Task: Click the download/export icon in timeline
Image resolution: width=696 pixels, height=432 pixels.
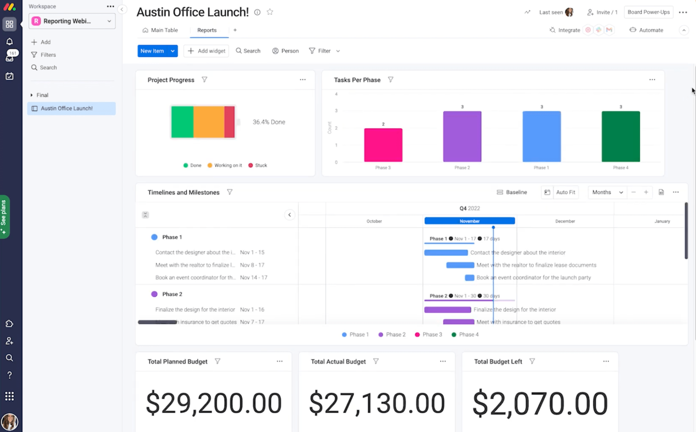Action: point(661,192)
